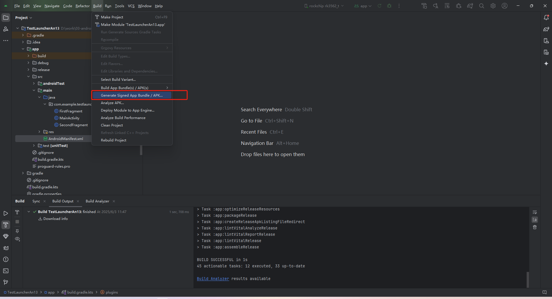Open the Gradle tool window elephant icon
Viewport: 552px width, 299px height.
(546, 29)
